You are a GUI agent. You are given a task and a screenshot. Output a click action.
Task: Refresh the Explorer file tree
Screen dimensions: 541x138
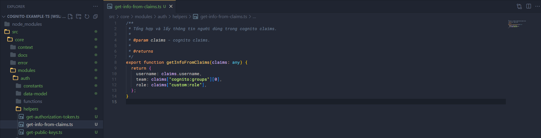[87, 17]
